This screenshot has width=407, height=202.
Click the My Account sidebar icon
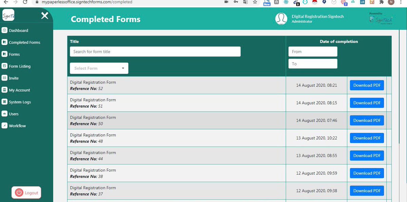[4, 90]
